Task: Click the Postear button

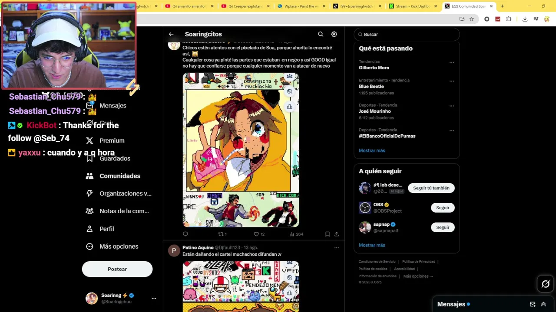Action: tap(117, 269)
